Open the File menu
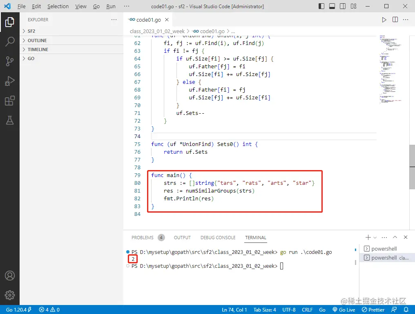The height and width of the screenshot is (314, 415). [21, 6]
